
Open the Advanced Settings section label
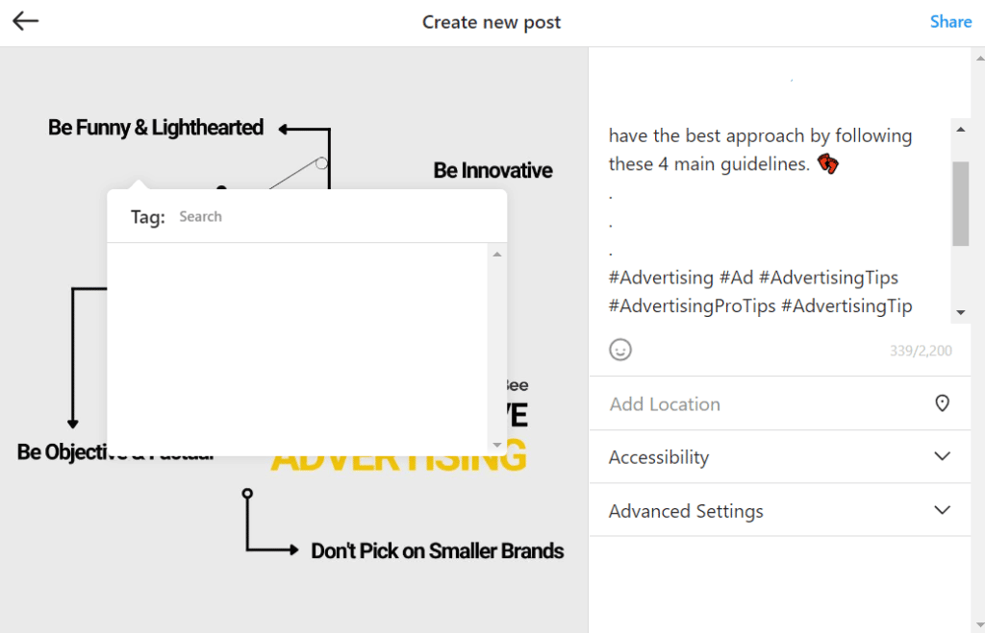[686, 511]
